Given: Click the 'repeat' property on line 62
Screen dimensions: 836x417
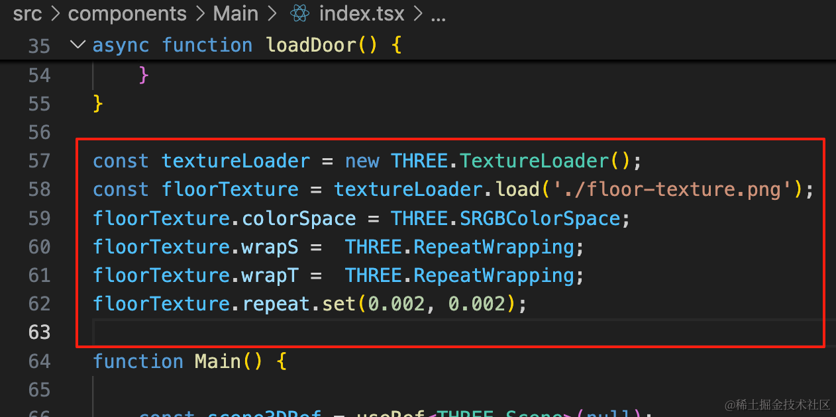Looking at the screenshot, I should click(276, 304).
